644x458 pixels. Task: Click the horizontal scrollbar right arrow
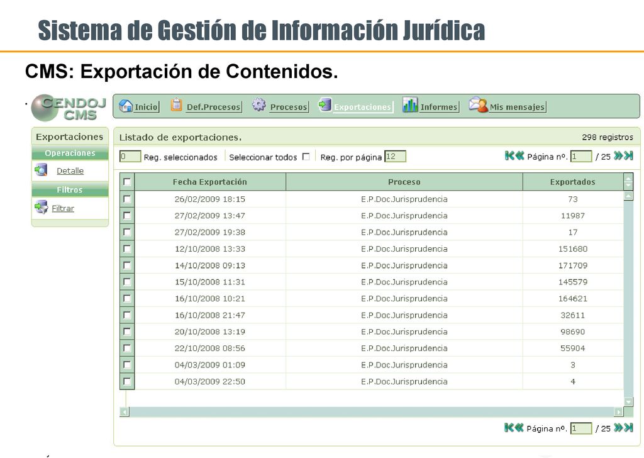pos(619,411)
